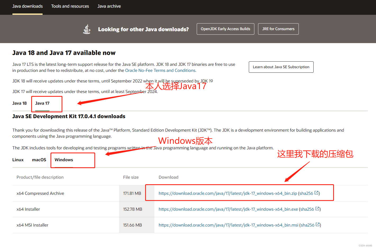Switch to Linux downloads tab

point(18,160)
